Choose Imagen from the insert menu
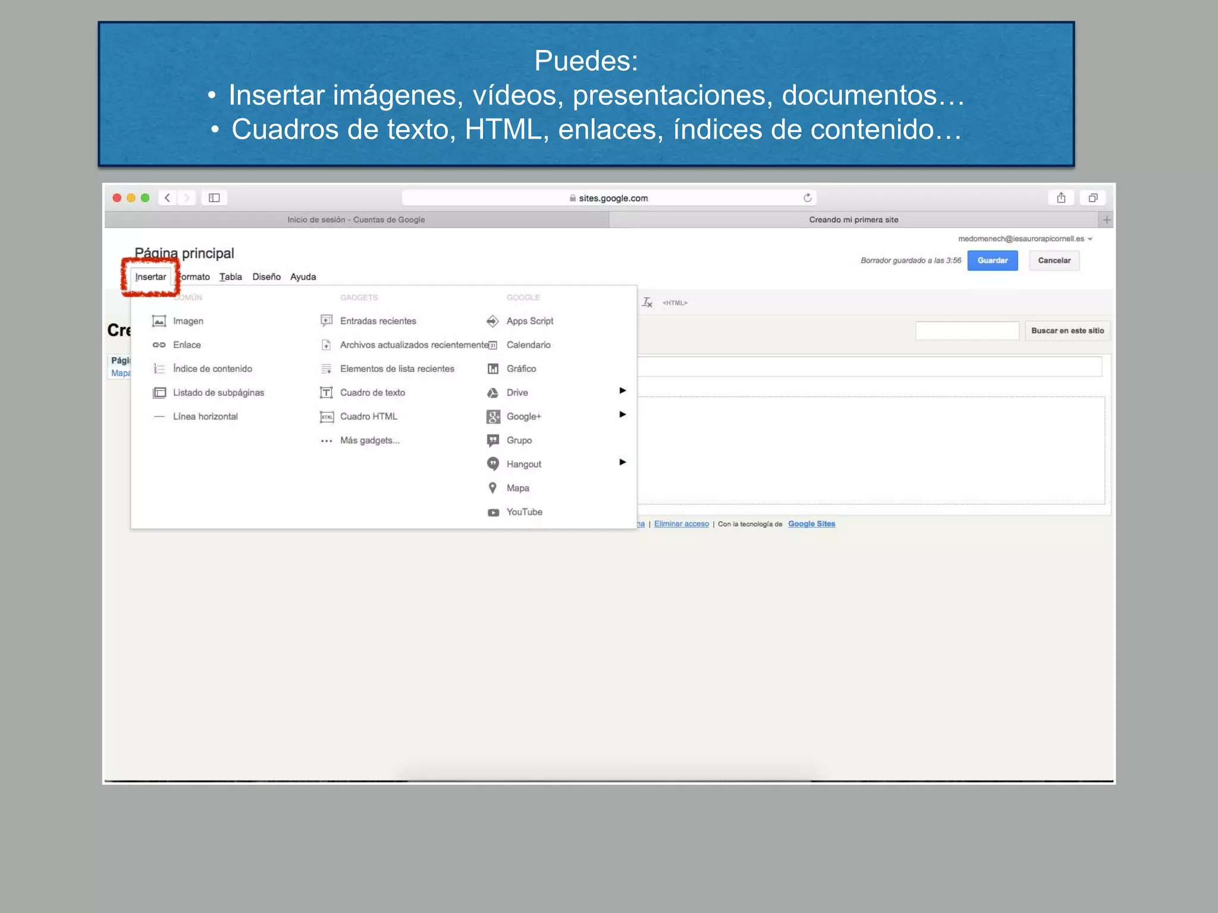The image size is (1218, 913). [188, 321]
